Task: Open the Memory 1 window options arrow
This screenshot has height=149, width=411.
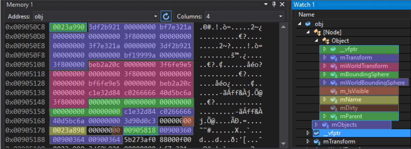Action: point(266,4)
